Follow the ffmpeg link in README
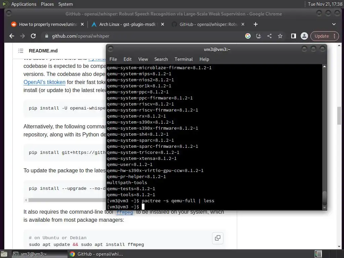This screenshot has width=344, height=258. (125, 212)
